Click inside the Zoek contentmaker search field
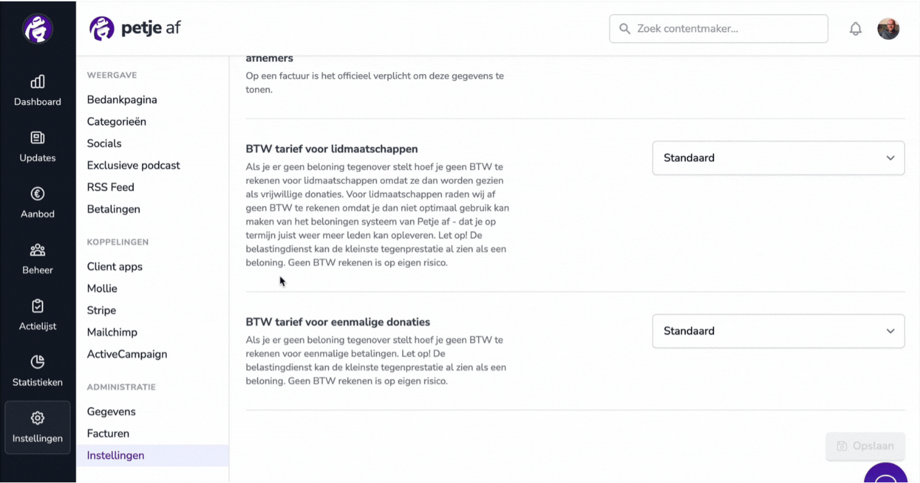The width and height of the screenshot is (920, 483). pyautogui.click(x=719, y=29)
